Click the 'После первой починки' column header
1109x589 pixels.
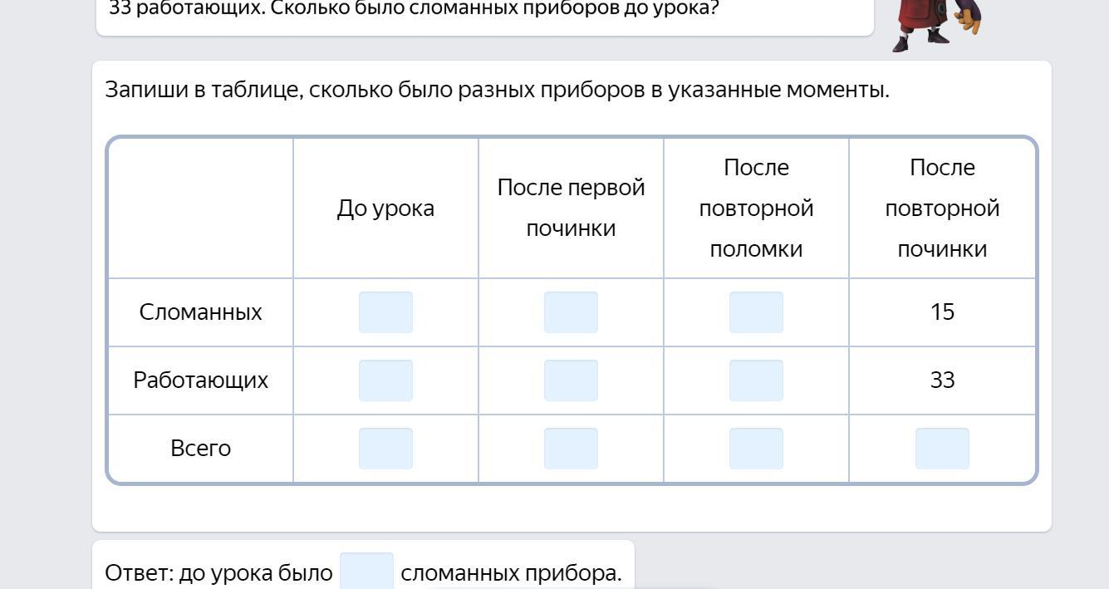(x=571, y=209)
